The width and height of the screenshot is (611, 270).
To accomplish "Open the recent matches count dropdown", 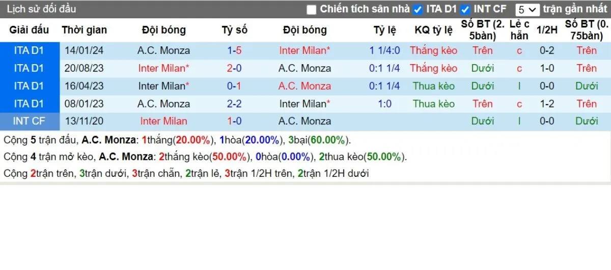I will 527,10.
